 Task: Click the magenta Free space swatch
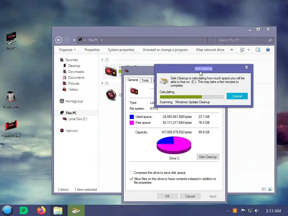(132, 123)
